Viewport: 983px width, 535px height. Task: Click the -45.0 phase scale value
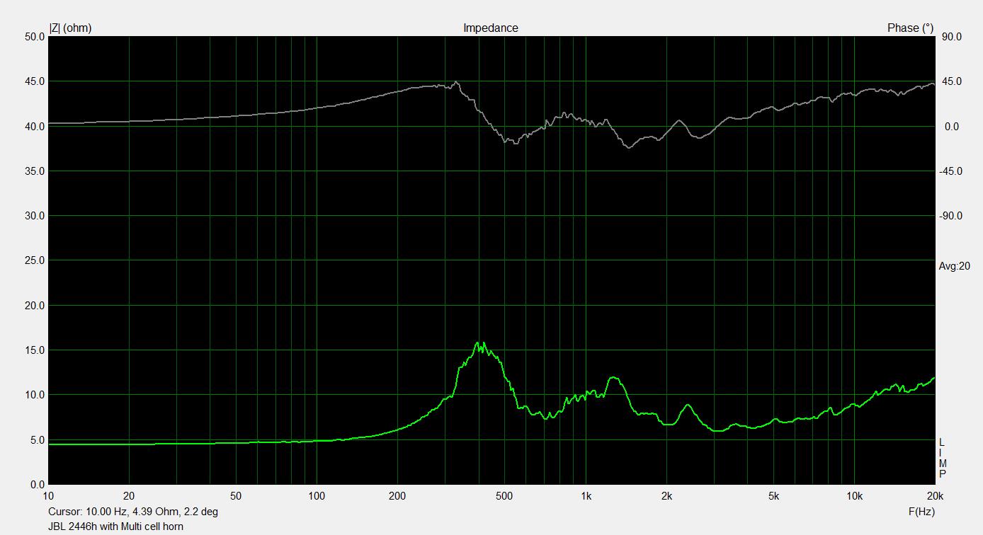click(950, 171)
